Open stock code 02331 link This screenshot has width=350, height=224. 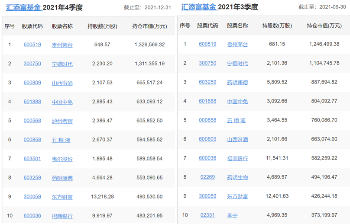(x=207, y=215)
